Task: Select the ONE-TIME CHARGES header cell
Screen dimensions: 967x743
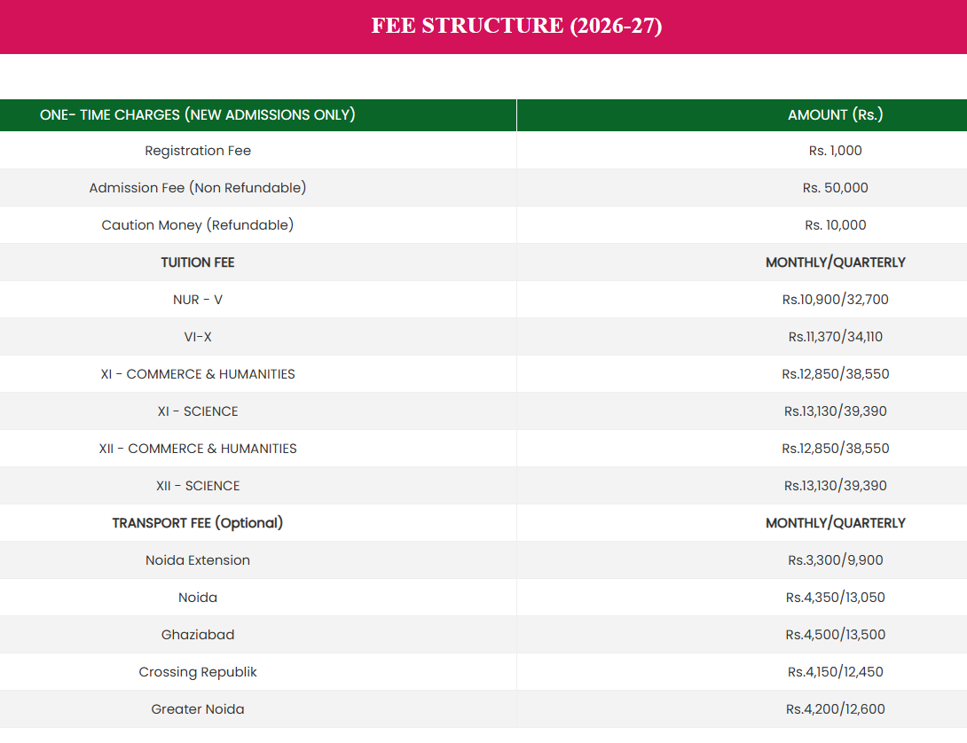Action: (x=197, y=115)
